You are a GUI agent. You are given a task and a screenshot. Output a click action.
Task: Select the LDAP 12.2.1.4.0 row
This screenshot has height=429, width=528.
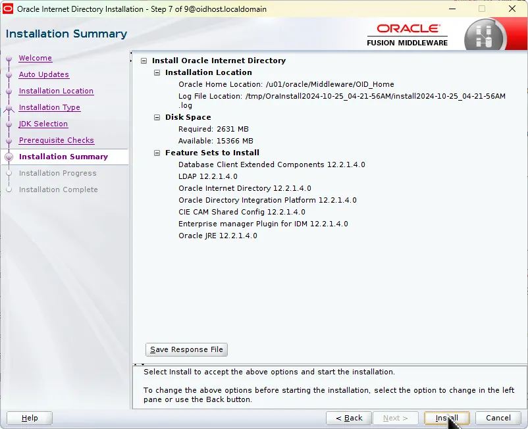[208, 176]
